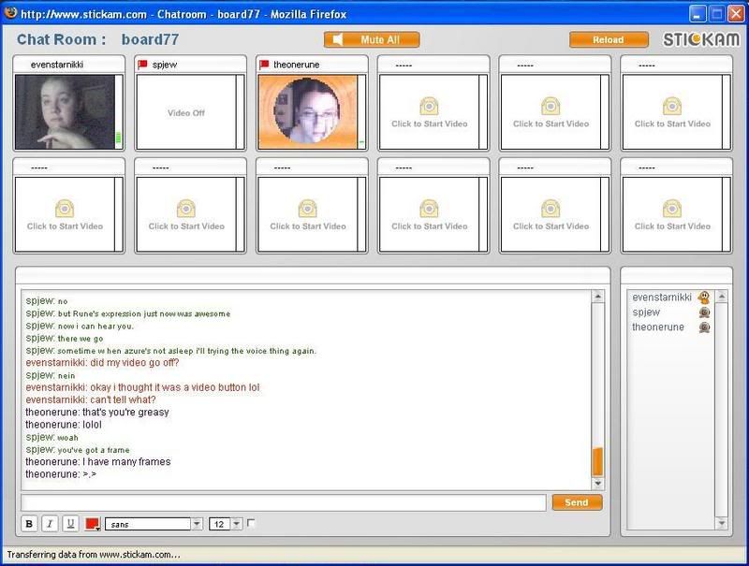Click the theonerune message "lolol"
The height and width of the screenshot is (566, 749).
pos(92,425)
